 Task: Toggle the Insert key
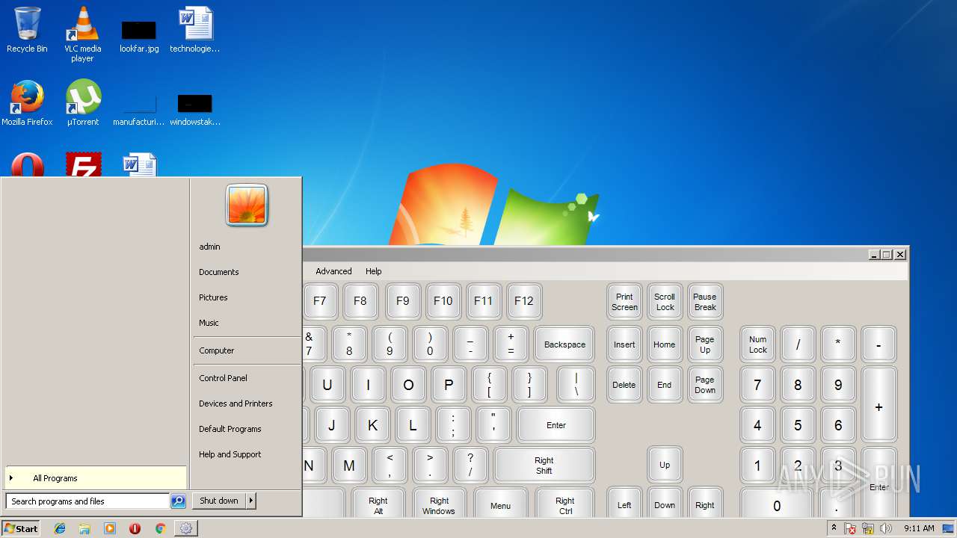tap(624, 344)
